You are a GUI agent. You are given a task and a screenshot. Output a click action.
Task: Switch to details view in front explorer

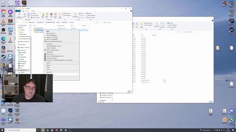[x=129, y=91]
